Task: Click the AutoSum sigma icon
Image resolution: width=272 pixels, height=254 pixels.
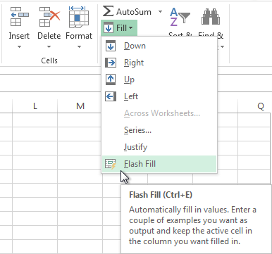Action: pyautogui.click(x=108, y=11)
